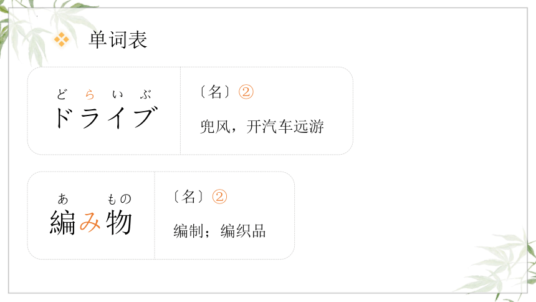Click the orange み character
The height and width of the screenshot is (302, 536).
click(x=90, y=223)
